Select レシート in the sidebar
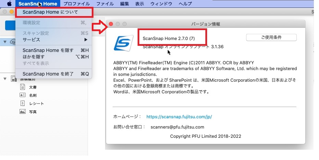The image size is (319, 160). tap(36, 104)
